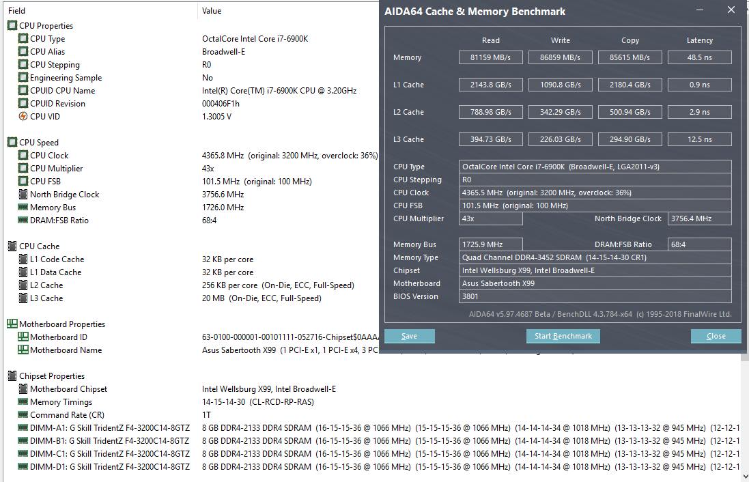Select the L3 Cache Read 394.73 GB/s value
749x482 pixels.
491,139
